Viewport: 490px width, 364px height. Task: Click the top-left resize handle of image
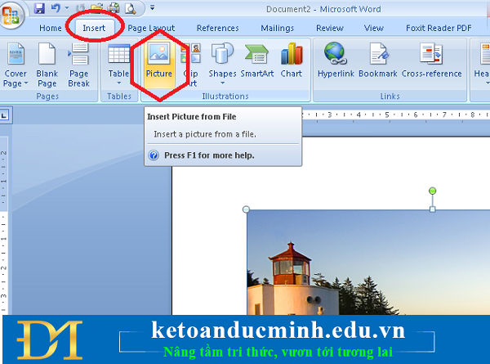pos(246,209)
